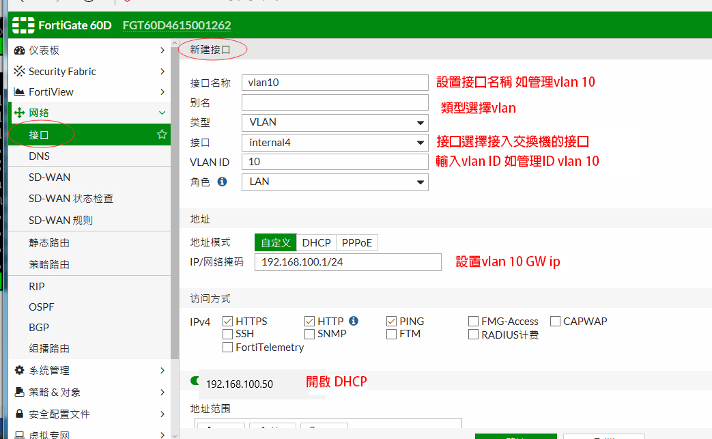712x439 pixels.
Task: Click the sidebar scrollbar thumb
Action: [175, 203]
